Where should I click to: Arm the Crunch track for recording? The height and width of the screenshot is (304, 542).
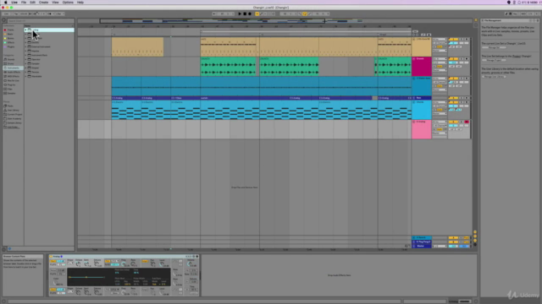[x=467, y=59]
